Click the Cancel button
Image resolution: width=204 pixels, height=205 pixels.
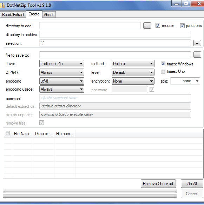[192, 193]
